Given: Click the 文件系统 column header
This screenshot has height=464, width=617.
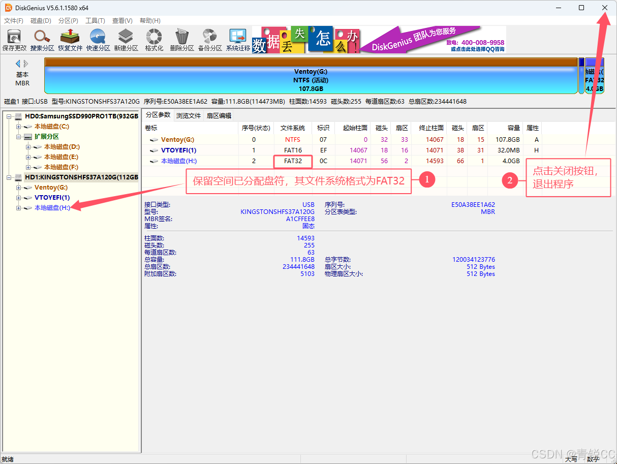Looking at the screenshot, I should click(293, 128).
